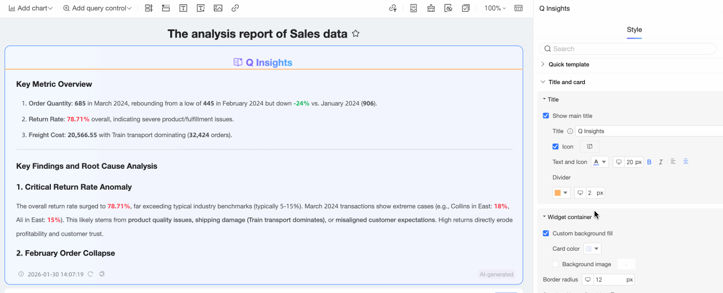This screenshot has height=293, width=723.
Task: Open the 100% zoom level dropdown
Action: pyautogui.click(x=494, y=8)
